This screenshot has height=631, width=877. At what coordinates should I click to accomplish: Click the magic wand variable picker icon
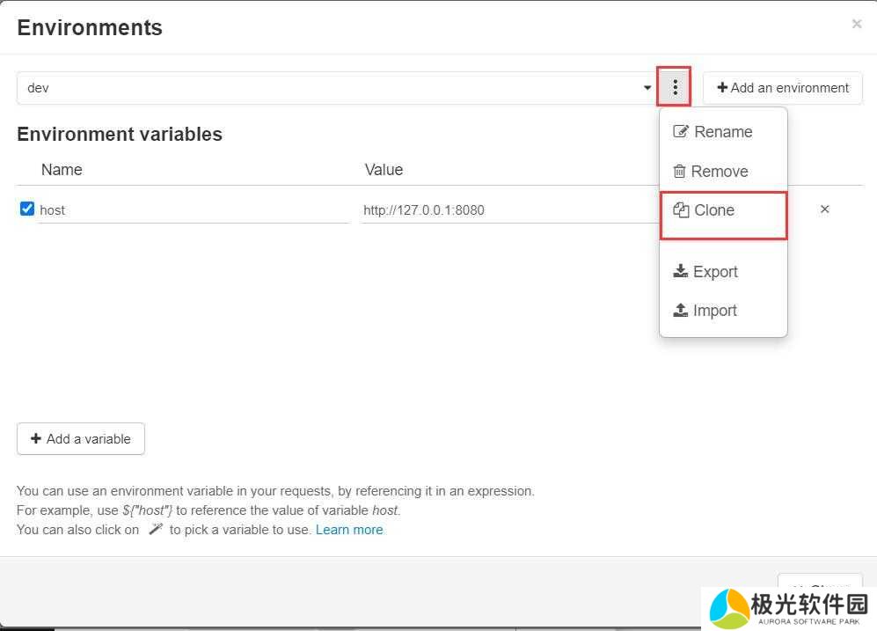click(x=155, y=530)
